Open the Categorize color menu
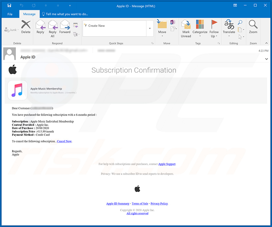 (200, 28)
